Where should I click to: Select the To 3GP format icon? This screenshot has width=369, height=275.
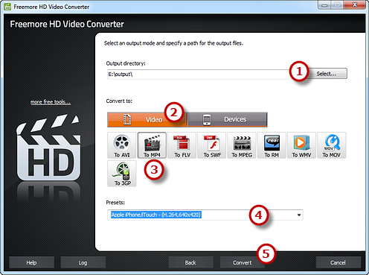tap(122, 174)
